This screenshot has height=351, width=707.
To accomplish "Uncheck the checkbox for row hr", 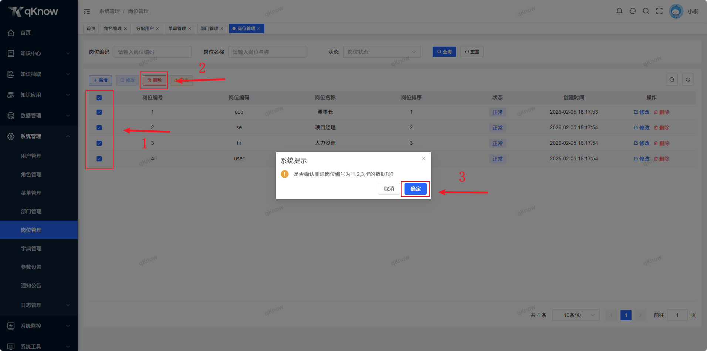I will [99, 143].
